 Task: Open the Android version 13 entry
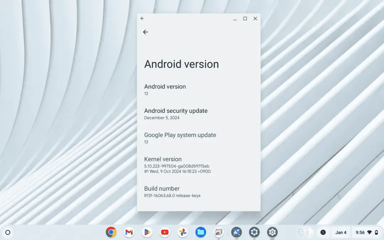coord(199,90)
